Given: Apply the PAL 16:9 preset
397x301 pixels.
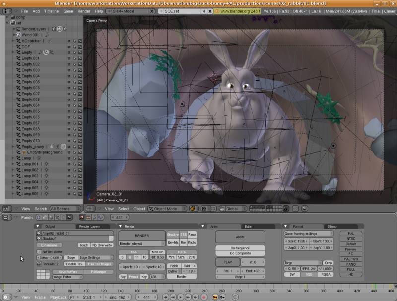Looking at the screenshot, I should 352,259.
